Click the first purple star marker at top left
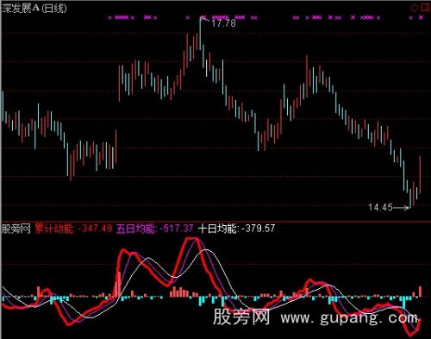Viewport: 431px width, 339px height. (109, 18)
